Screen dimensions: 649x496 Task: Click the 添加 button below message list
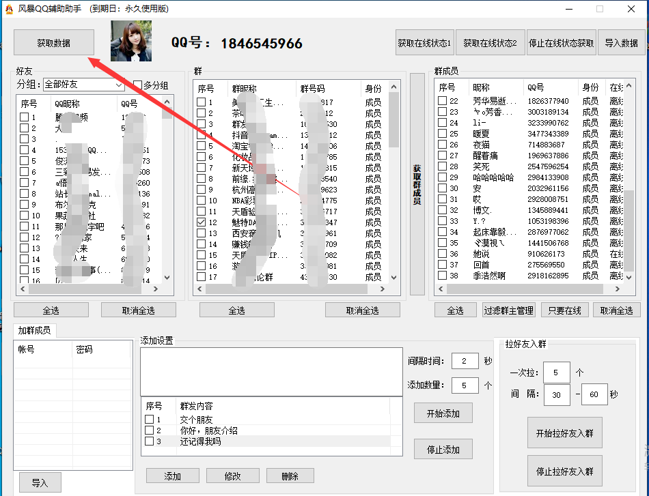(173, 476)
